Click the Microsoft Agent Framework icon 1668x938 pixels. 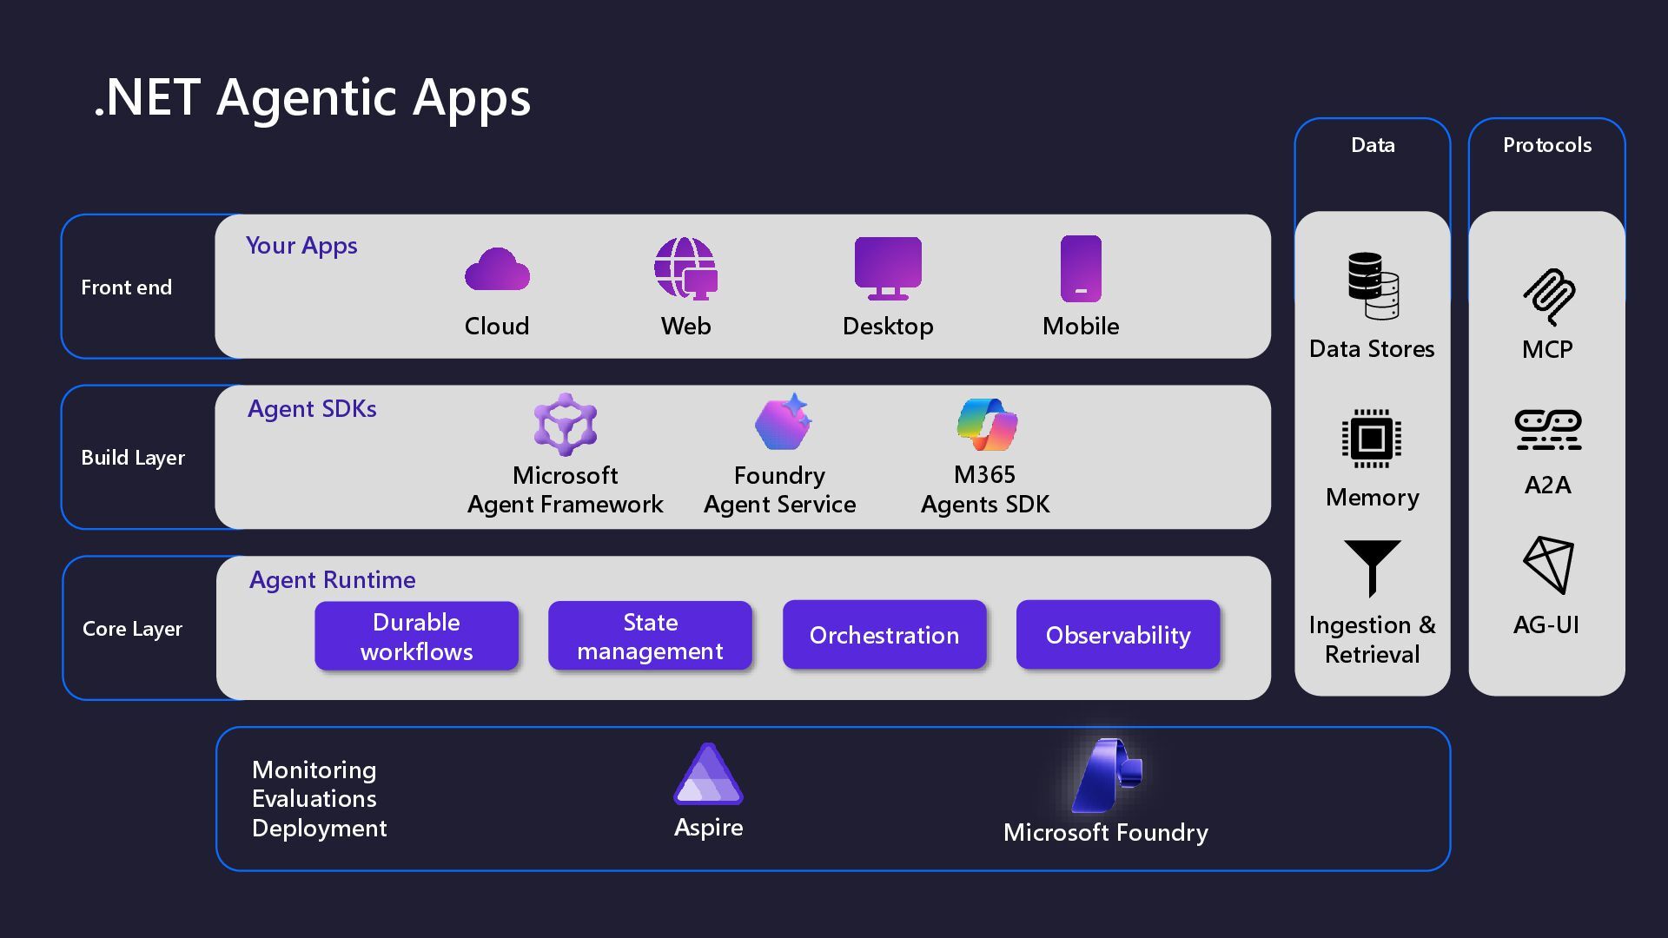coord(566,425)
